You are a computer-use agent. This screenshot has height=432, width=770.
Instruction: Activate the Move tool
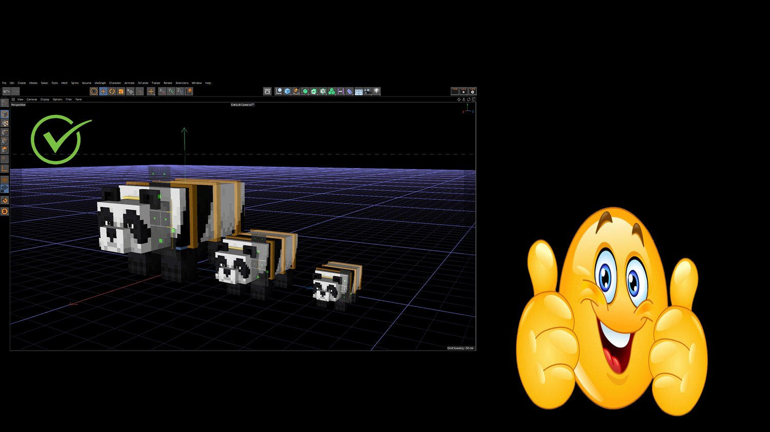103,91
